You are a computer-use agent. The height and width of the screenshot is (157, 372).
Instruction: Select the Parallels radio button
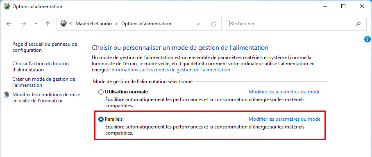pyautogui.click(x=101, y=119)
